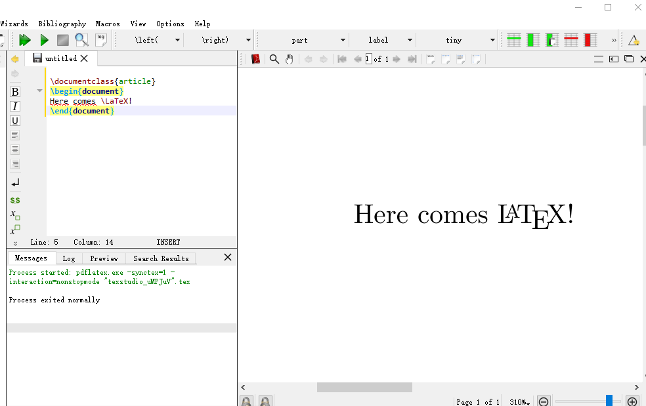Adjust the PDF zoom slider handle
Viewport: 646px width, 406px height.
pyautogui.click(x=609, y=401)
